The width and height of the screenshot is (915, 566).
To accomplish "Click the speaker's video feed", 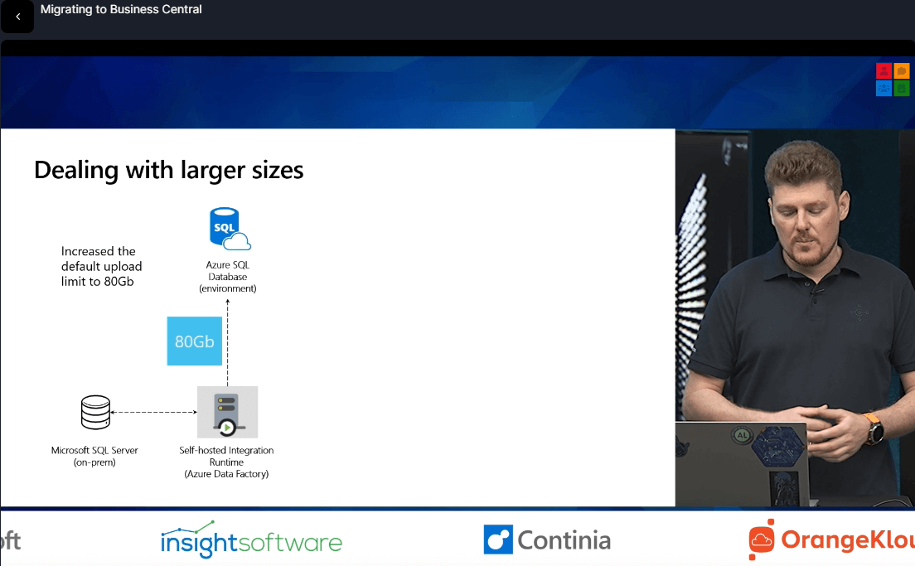I will click(x=795, y=317).
